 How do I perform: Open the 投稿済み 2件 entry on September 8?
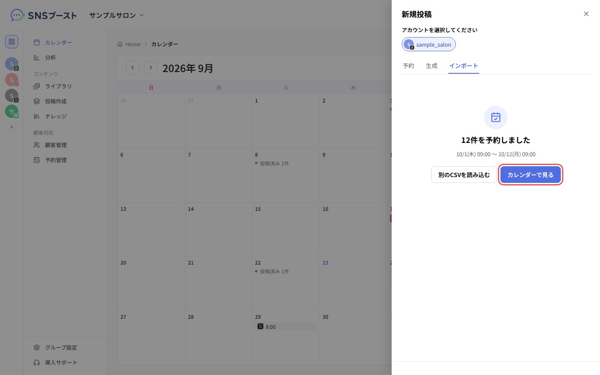pyautogui.click(x=272, y=164)
